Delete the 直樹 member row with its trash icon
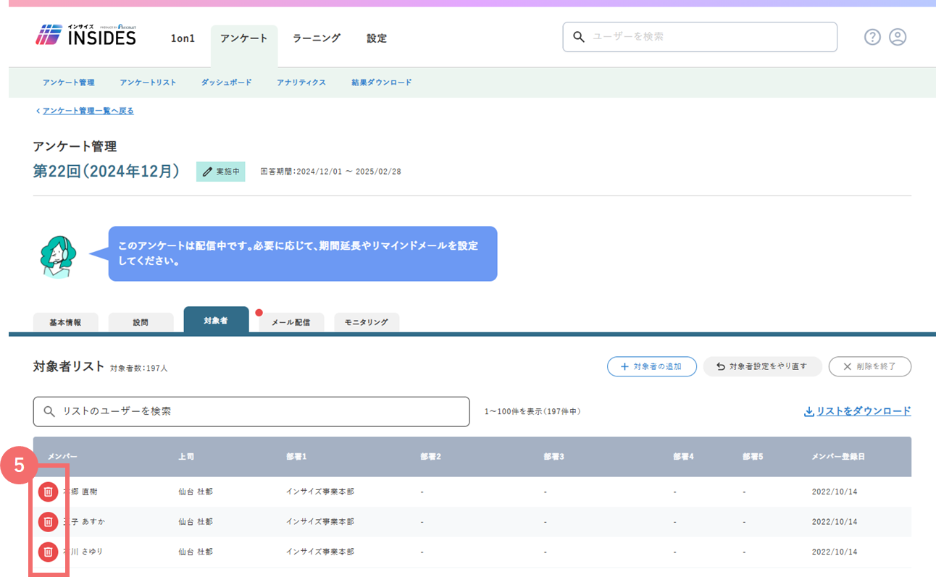This screenshot has width=936, height=577. click(x=48, y=492)
